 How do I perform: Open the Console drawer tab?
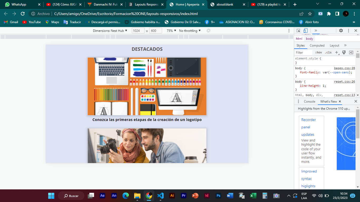309,101
